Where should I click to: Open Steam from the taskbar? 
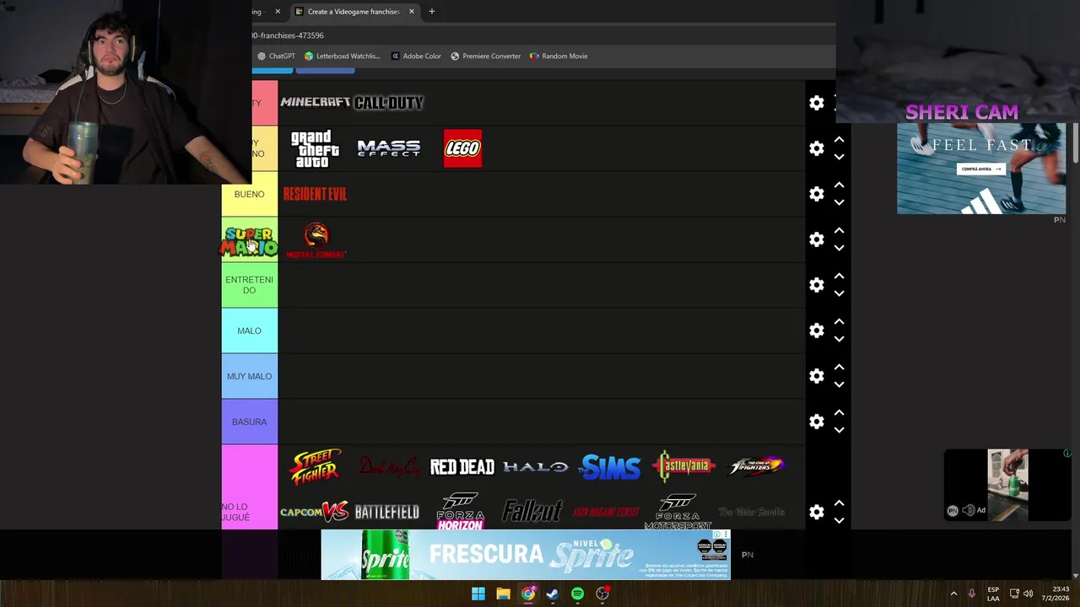click(553, 594)
